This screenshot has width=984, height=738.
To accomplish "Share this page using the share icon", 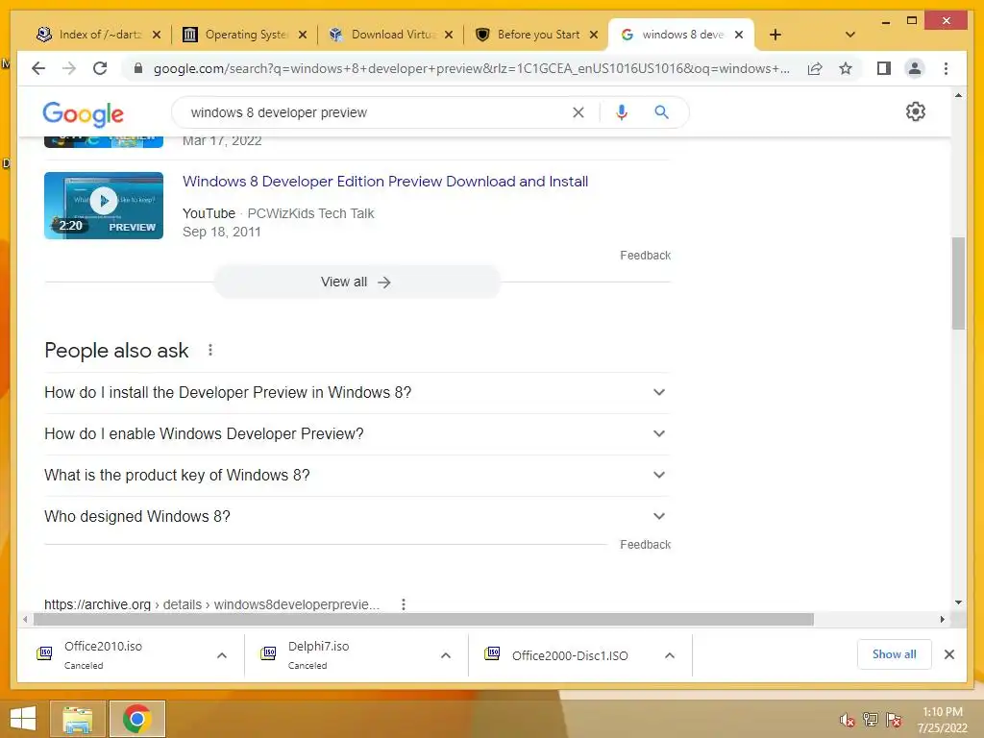I will click(815, 68).
